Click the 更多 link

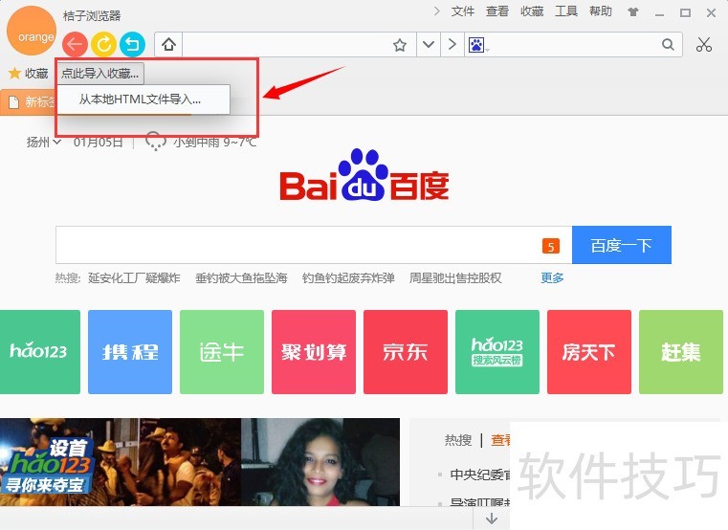coord(552,278)
